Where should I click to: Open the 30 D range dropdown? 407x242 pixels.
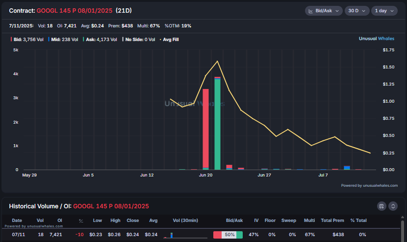coord(357,11)
